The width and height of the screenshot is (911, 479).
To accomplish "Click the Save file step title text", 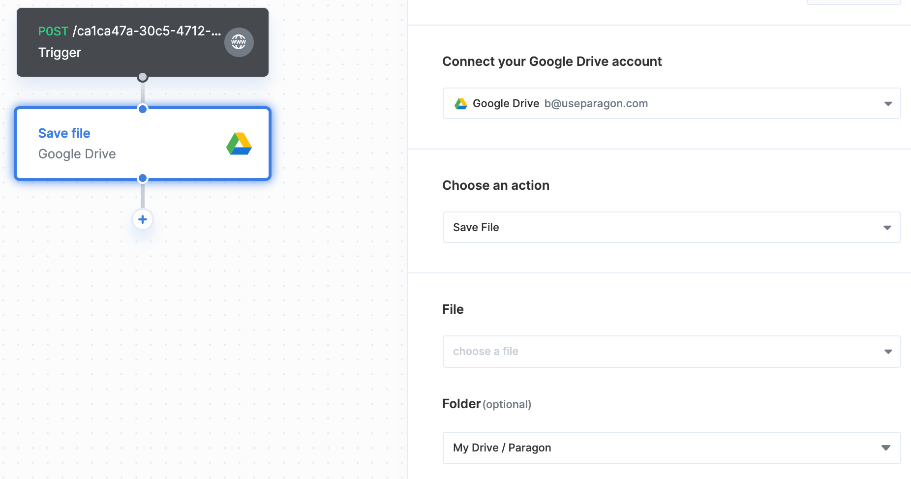I will [x=64, y=133].
